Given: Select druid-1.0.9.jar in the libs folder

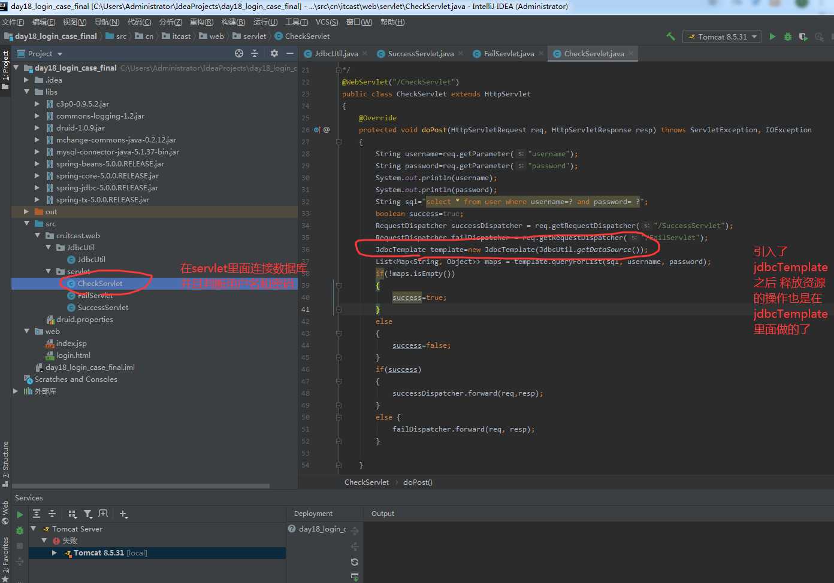Looking at the screenshot, I should tap(80, 128).
